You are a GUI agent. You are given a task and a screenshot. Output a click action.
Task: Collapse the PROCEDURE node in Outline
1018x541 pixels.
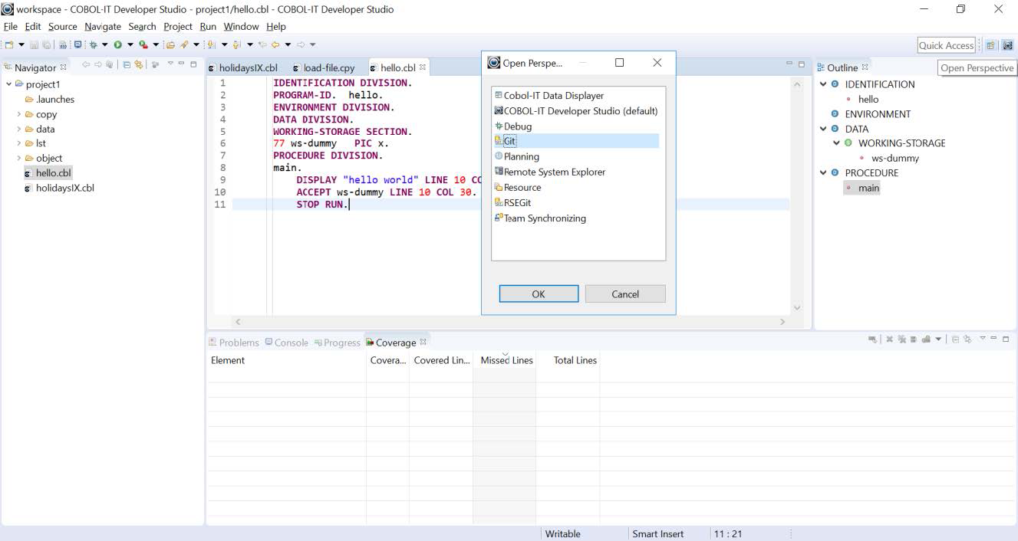[823, 173]
